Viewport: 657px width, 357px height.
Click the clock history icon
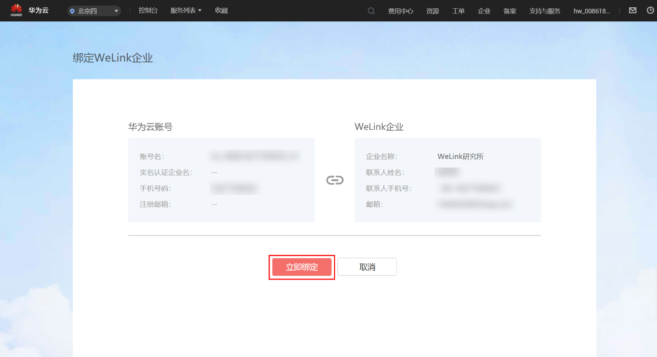(x=651, y=10)
